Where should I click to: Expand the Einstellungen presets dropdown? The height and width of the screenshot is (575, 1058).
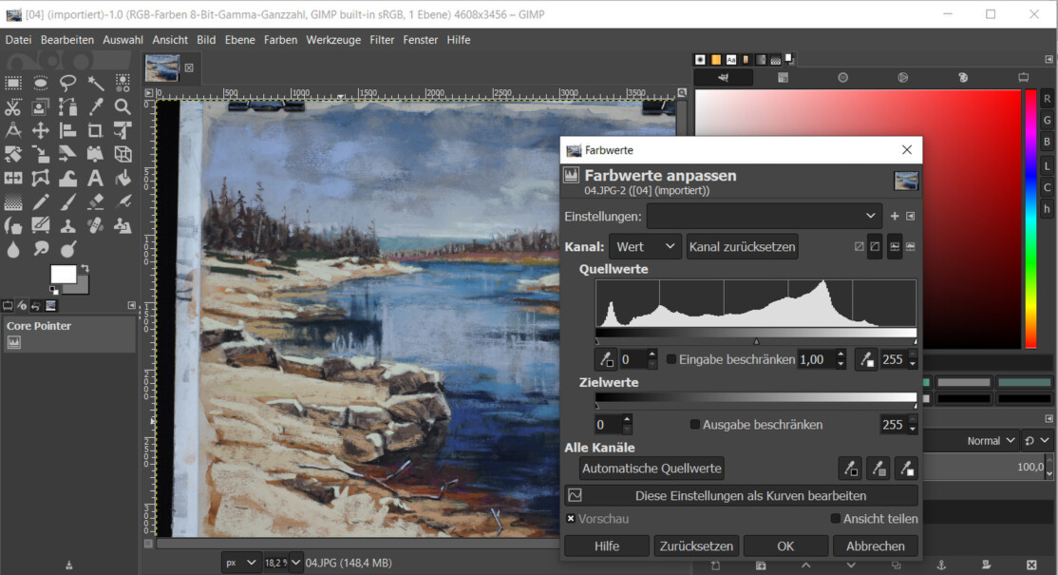(x=764, y=216)
